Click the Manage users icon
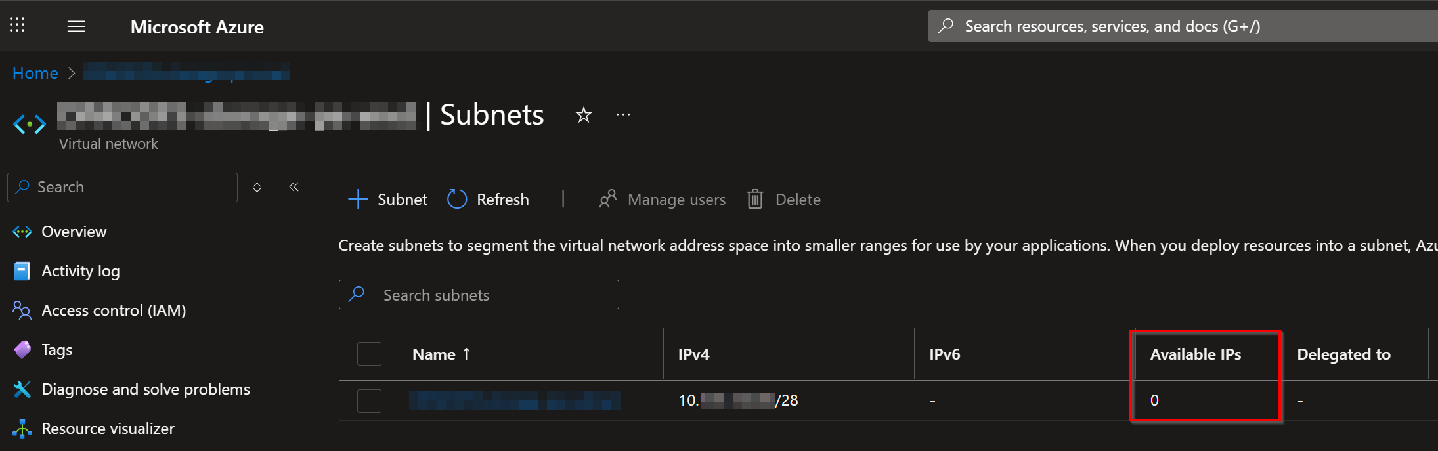The image size is (1438, 451). 608,199
